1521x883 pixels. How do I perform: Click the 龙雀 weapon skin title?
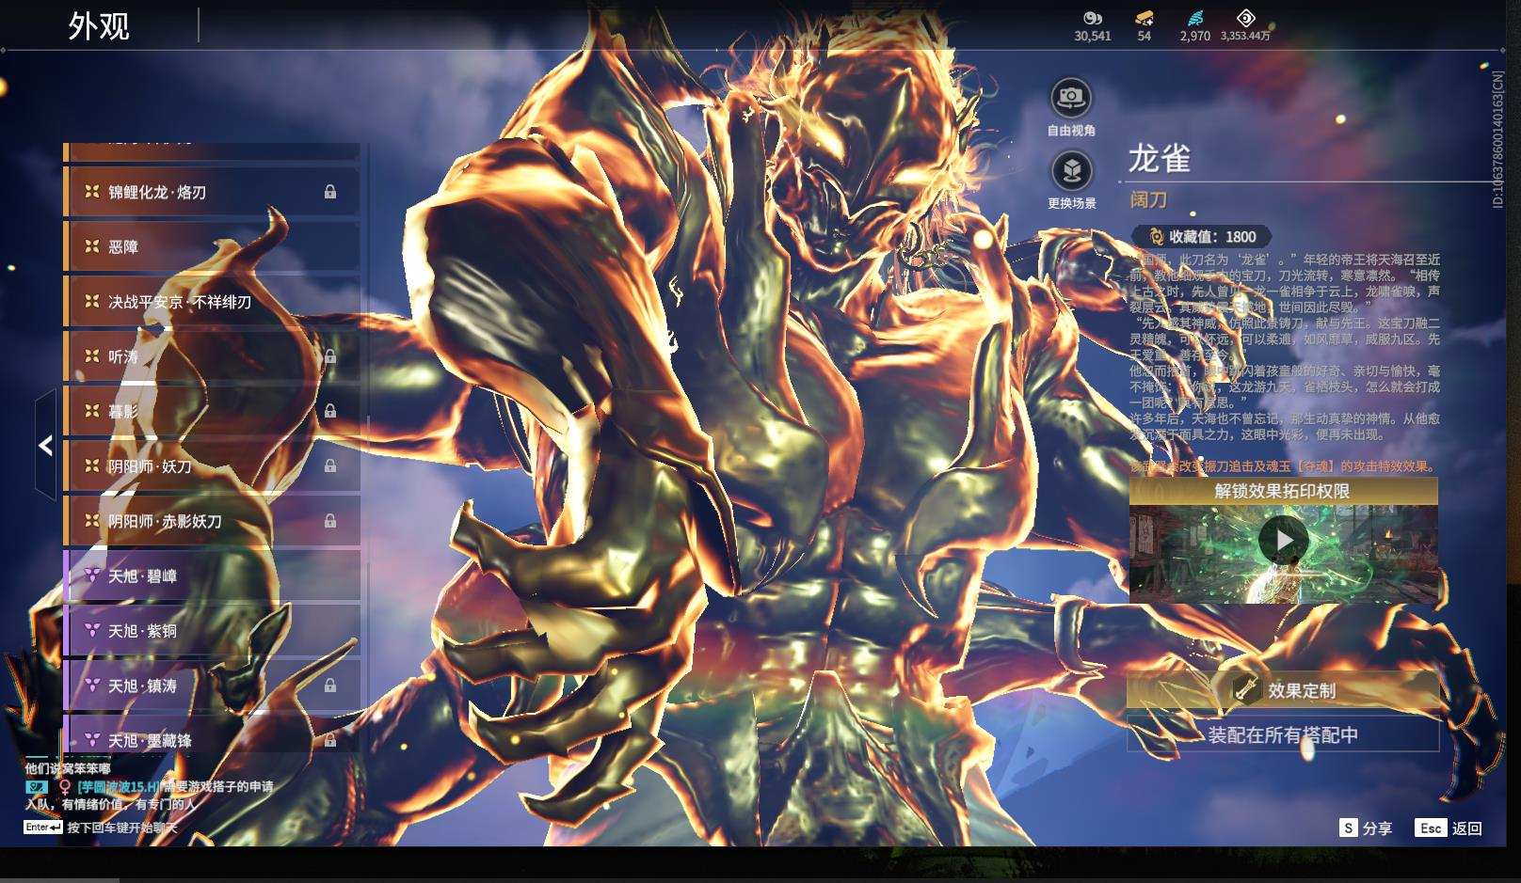pyautogui.click(x=1160, y=158)
